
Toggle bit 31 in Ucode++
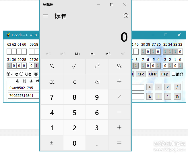pos(9,65)
